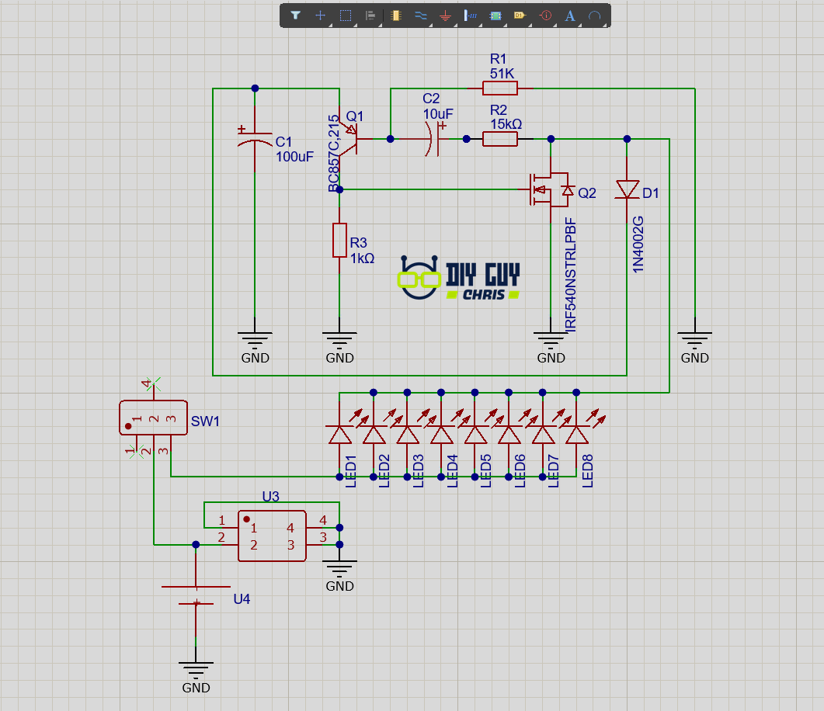The width and height of the screenshot is (824, 711).
Task: Select capacitor C2 10uF symbol
Action: (x=434, y=139)
